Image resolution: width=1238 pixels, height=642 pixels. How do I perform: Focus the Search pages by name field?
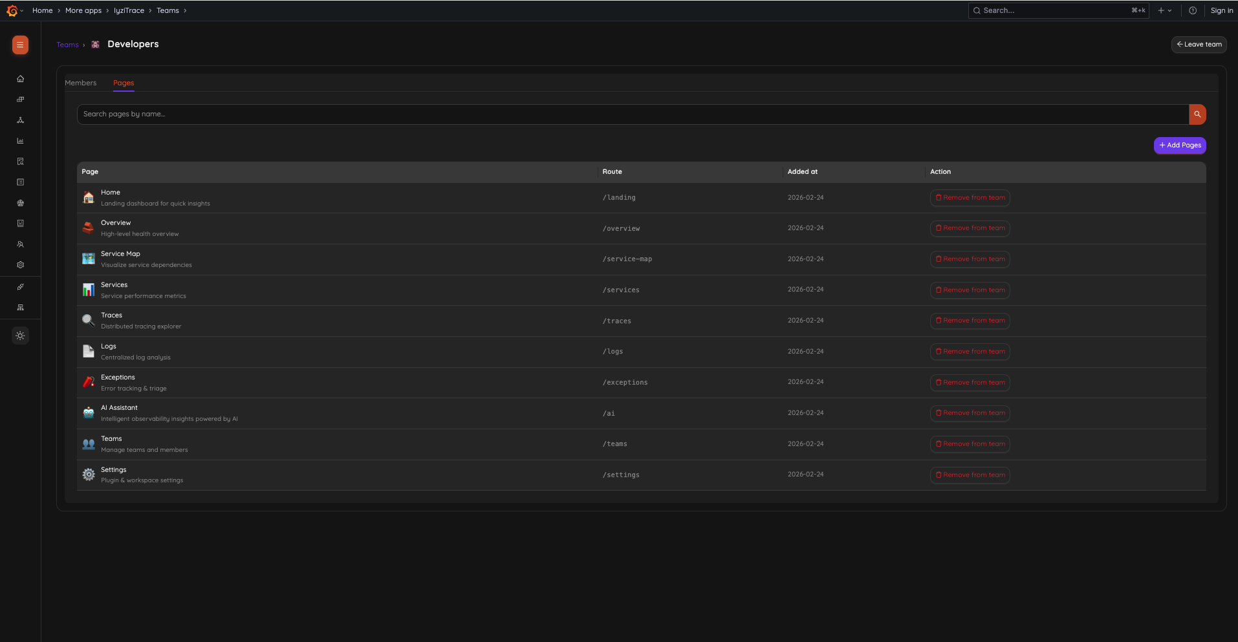click(x=633, y=114)
